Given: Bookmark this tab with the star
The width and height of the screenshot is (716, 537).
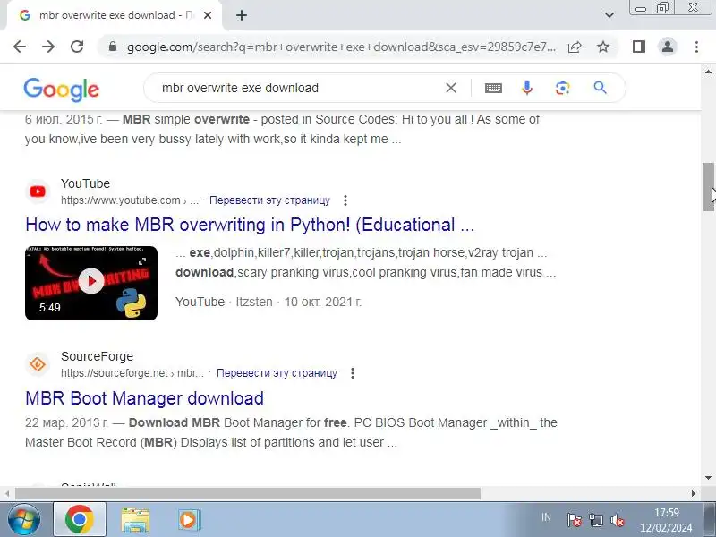Looking at the screenshot, I should click(x=603, y=47).
